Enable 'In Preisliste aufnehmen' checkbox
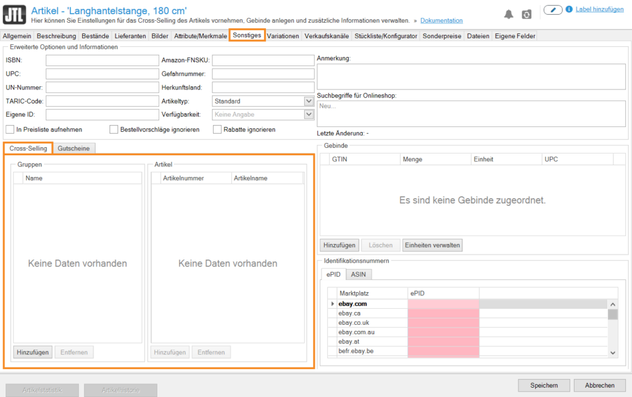Viewport: 632px width, 397px height. click(x=10, y=129)
